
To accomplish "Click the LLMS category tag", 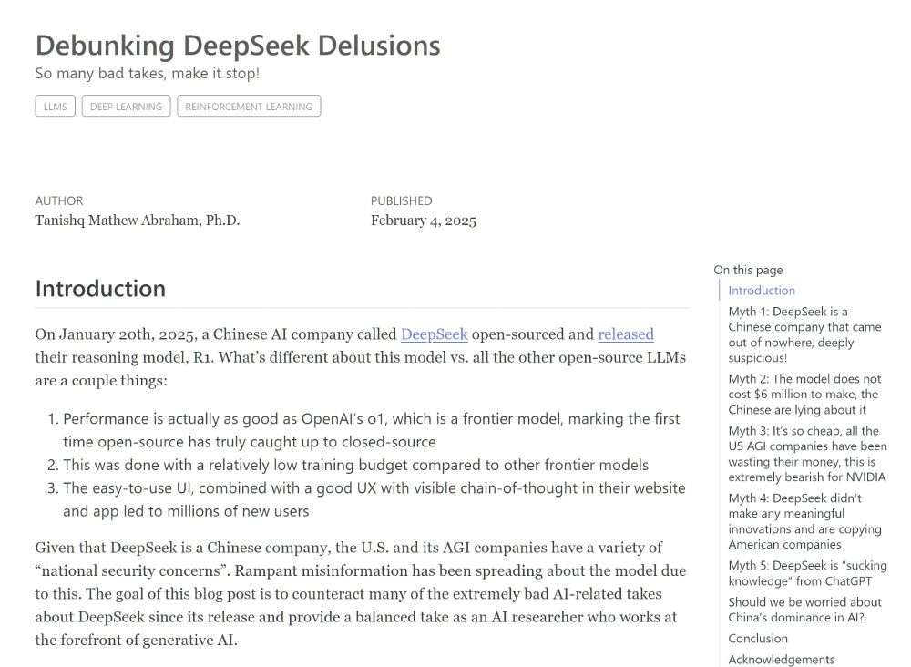I will click(x=56, y=107).
